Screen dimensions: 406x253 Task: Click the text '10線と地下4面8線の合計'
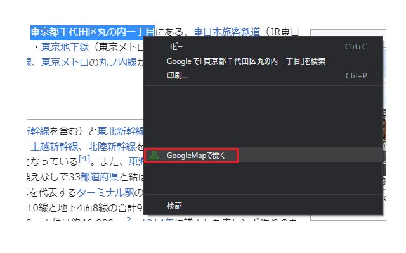81,208
